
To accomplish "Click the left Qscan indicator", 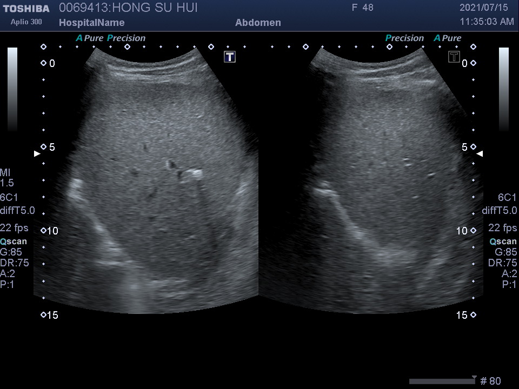I will (x=14, y=242).
